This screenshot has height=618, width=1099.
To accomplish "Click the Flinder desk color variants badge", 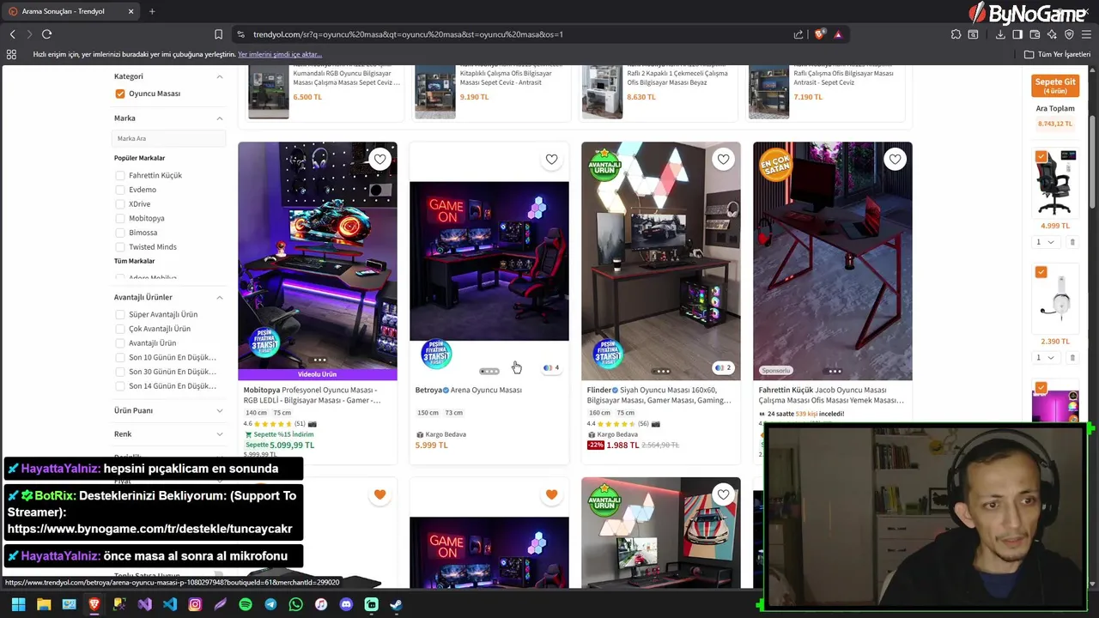I will coord(723,367).
